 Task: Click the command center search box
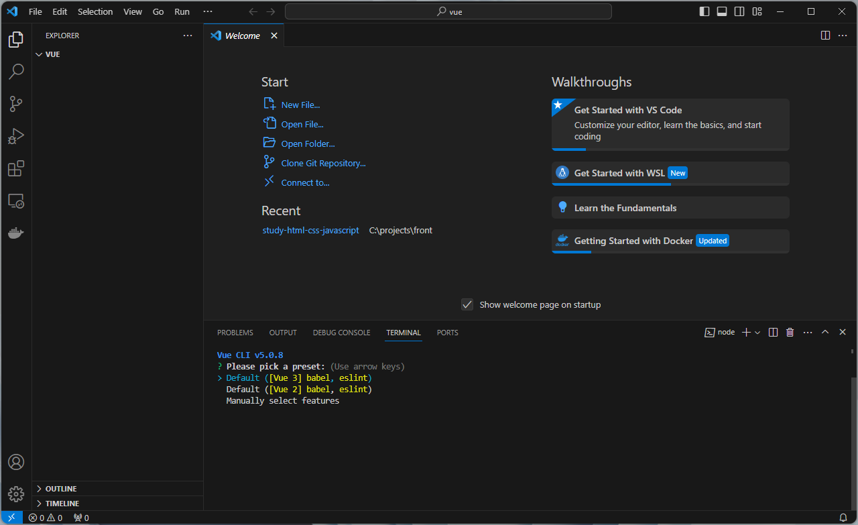coord(448,11)
